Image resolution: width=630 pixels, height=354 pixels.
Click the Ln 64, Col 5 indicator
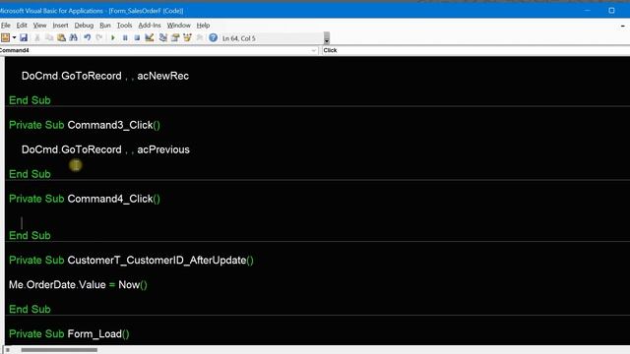coord(238,38)
